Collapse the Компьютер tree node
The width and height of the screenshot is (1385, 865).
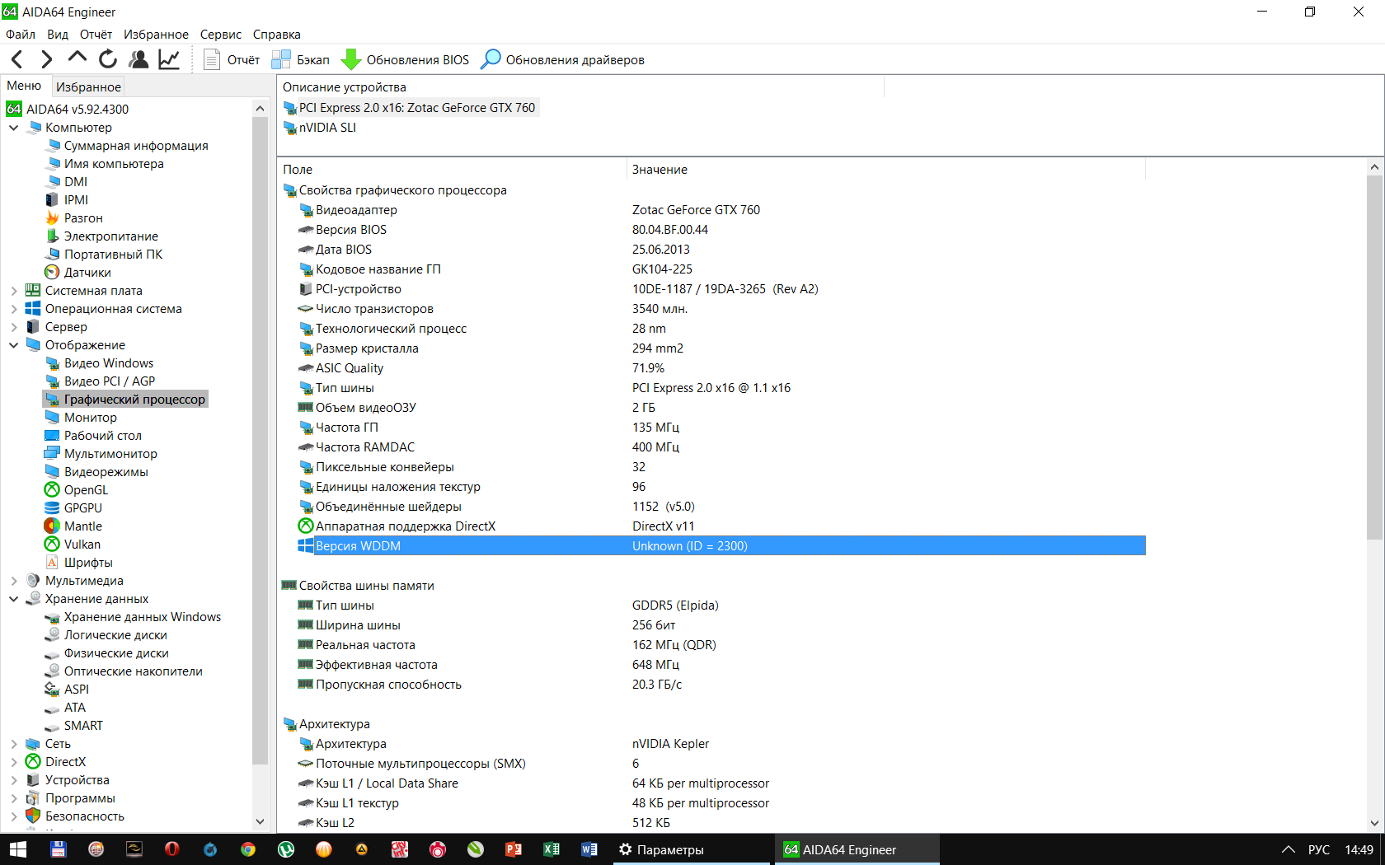[x=14, y=128]
